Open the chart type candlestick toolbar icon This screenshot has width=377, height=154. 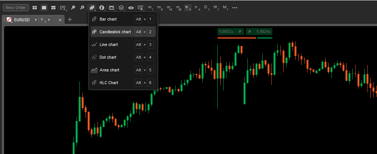92,7
